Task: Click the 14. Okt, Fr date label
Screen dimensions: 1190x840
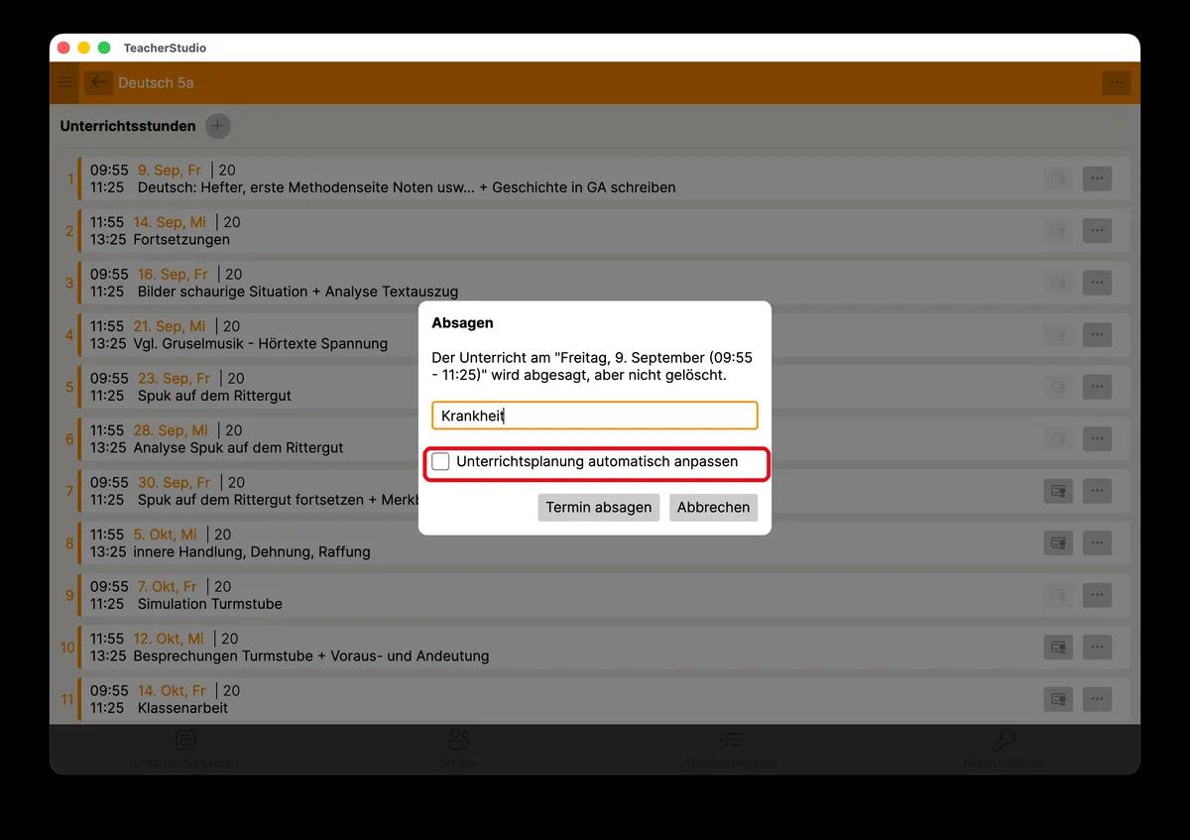Action: point(172,690)
